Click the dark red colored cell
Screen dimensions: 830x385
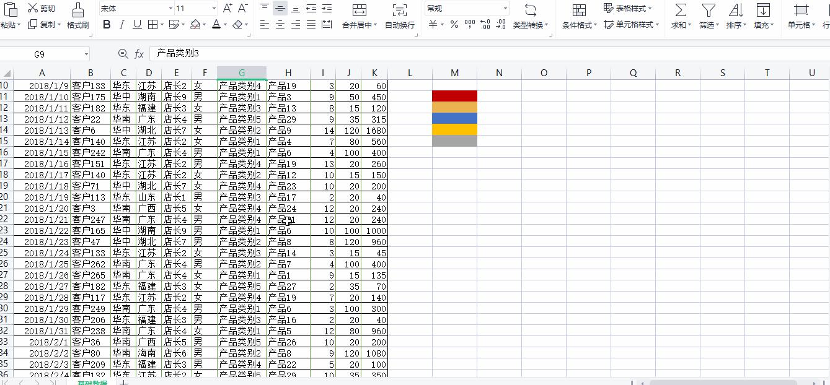(x=454, y=96)
